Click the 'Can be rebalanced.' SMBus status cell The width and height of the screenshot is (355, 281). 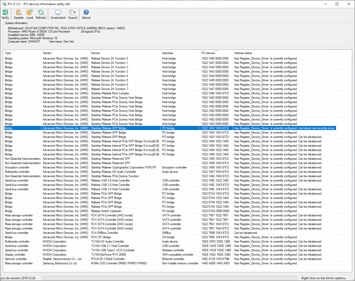(246, 233)
